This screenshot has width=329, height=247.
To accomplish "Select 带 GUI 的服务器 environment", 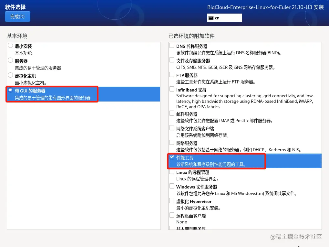I will tap(10, 91).
